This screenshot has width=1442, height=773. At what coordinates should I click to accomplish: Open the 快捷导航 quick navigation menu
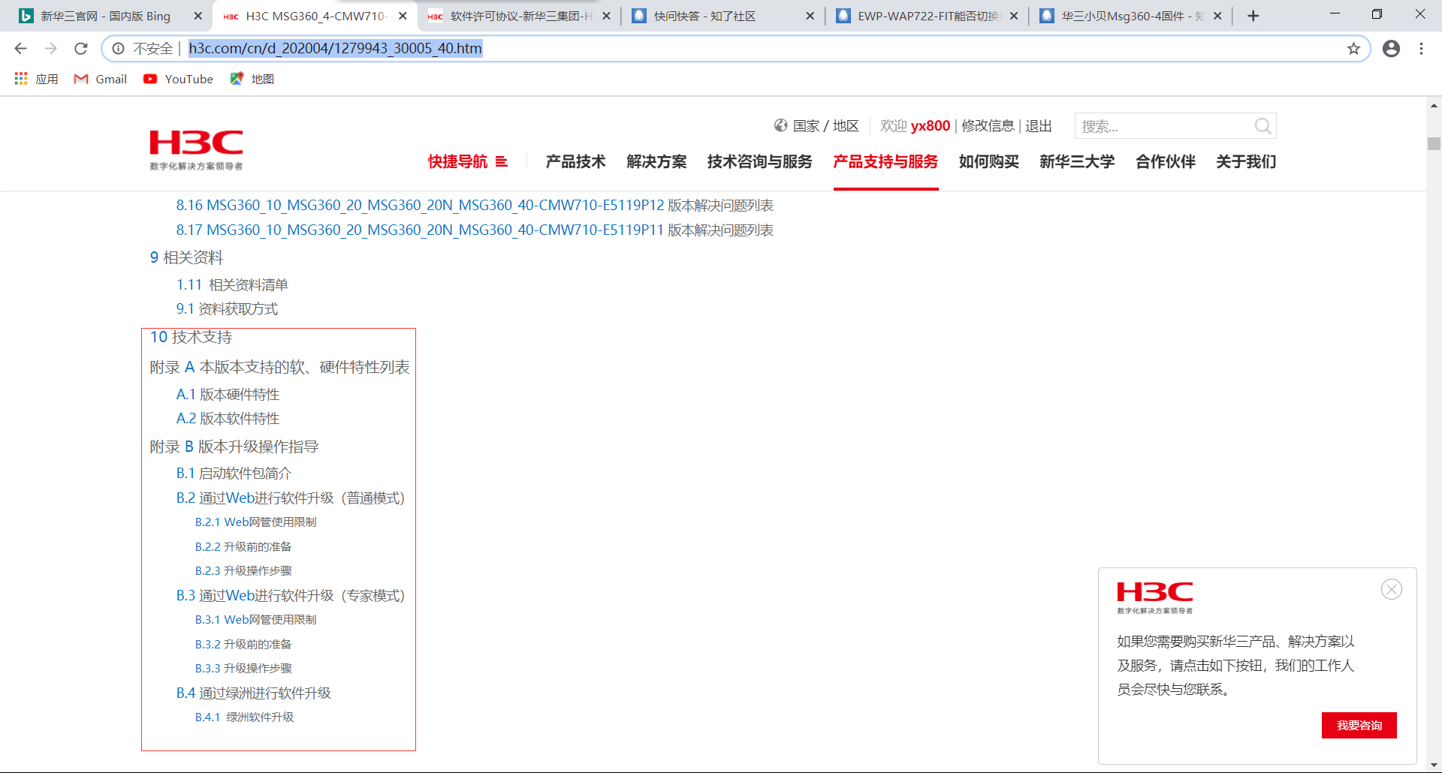point(468,161)
